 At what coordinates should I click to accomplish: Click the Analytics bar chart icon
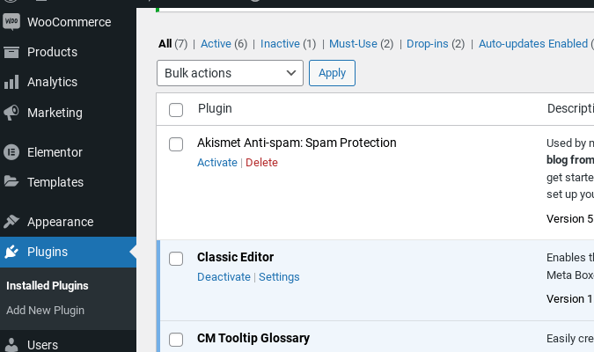coord(11,82)
